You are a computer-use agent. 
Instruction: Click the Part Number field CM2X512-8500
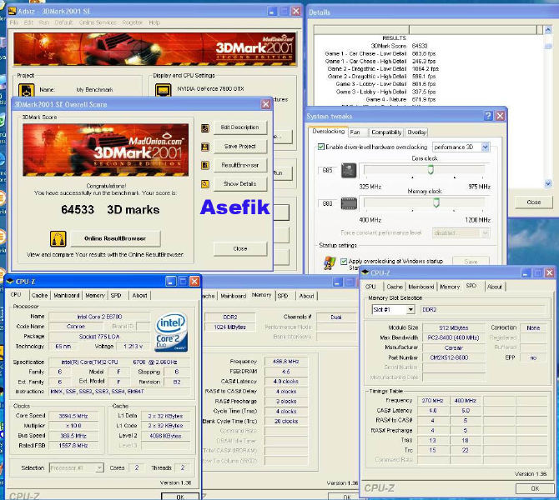454,357
